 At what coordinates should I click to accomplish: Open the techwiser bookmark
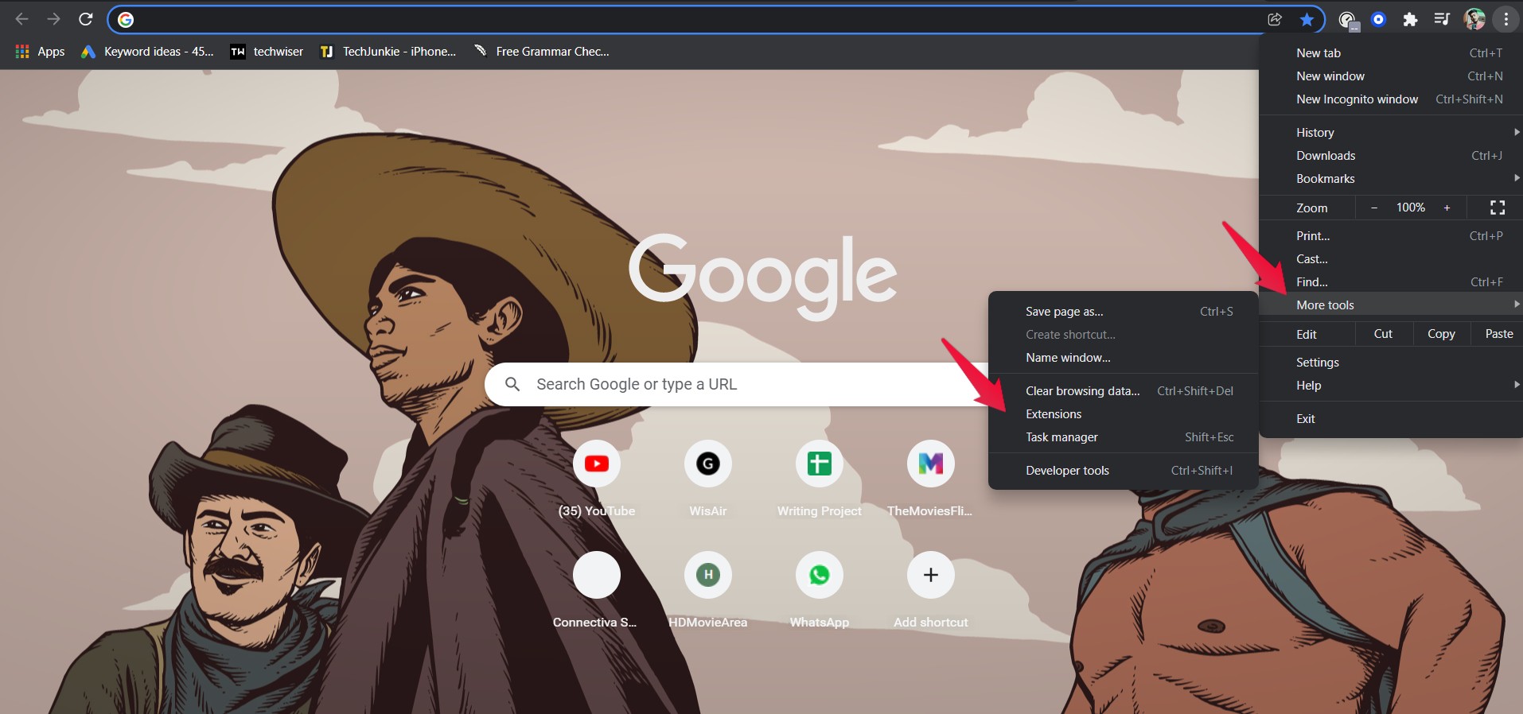[267, 52]
